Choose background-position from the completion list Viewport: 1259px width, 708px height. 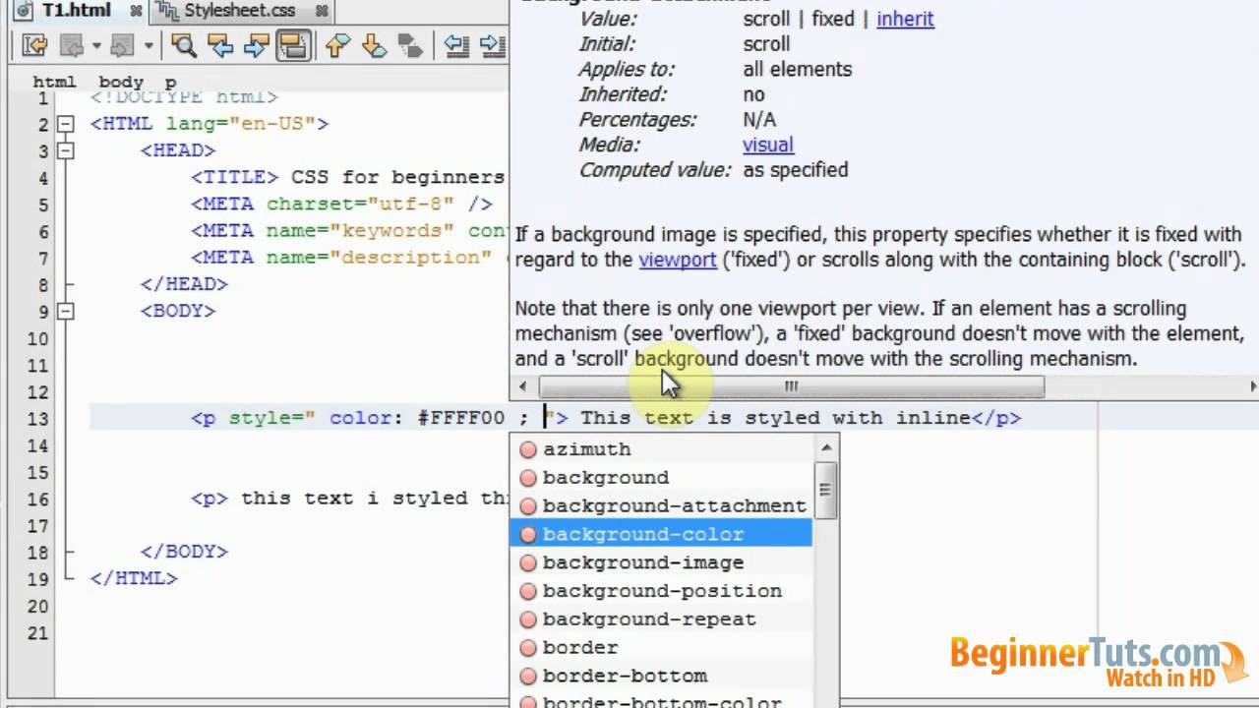tap(661, 591)
